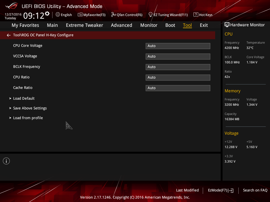Click the Hardware Monitor title
The height and width of the screenshot is (202, 270).
click(x=247, y=25)
